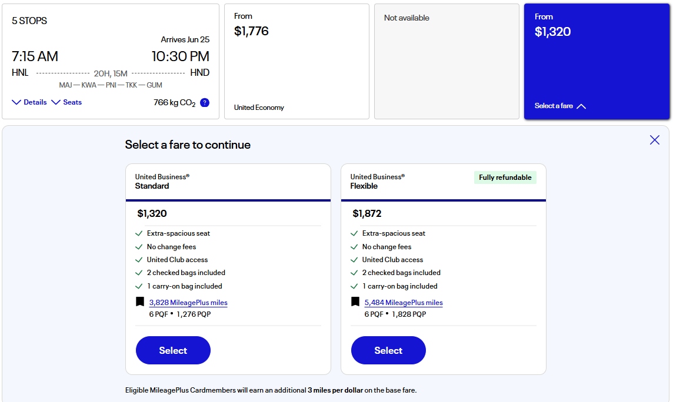Collapse the Select a fare panel
This screenshot has width=673, height=402.
(560, 106)
